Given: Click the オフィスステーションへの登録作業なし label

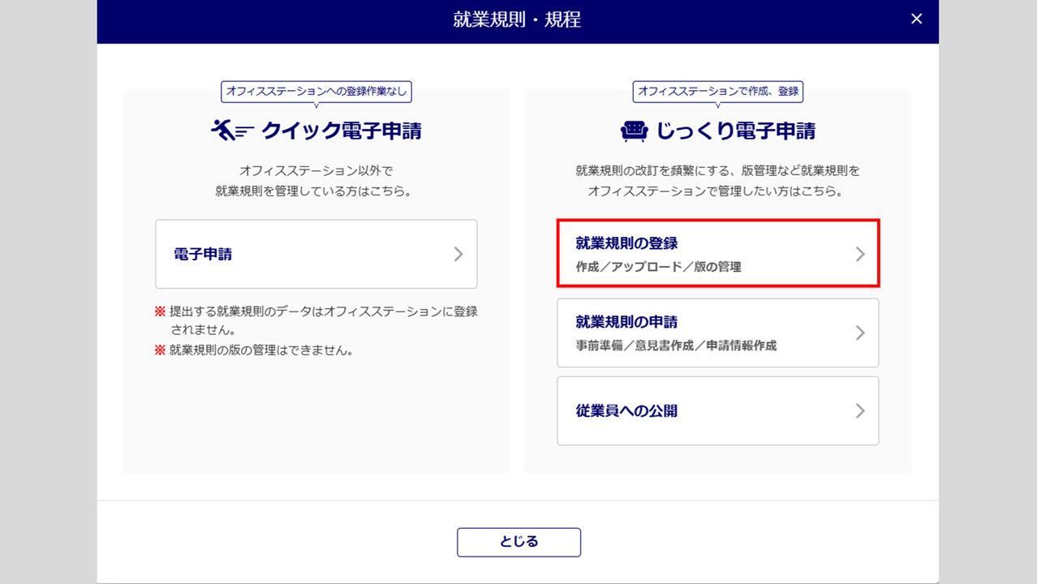Looking at the screenshot, I should (x=316, y=92).
